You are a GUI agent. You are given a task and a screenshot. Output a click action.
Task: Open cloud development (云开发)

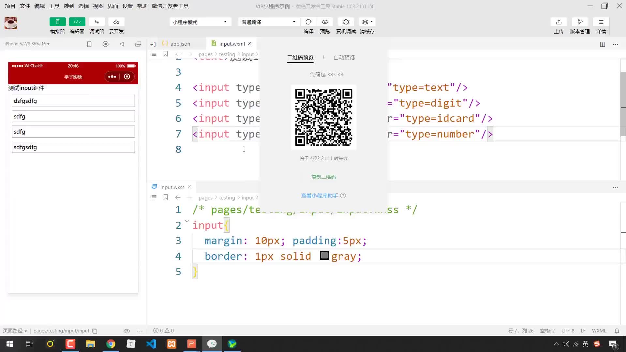point(116,22)
